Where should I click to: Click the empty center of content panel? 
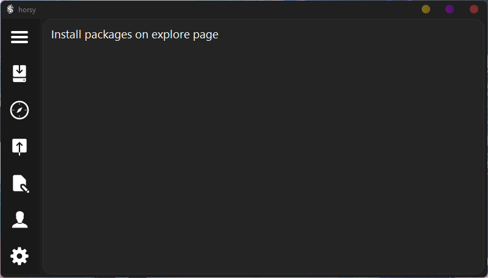[263, 152]
